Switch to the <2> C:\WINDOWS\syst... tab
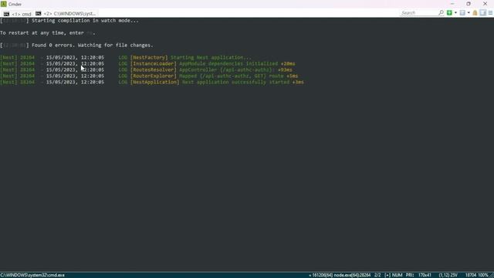This screenshot has height=278, width=494. tap(66, 14)
